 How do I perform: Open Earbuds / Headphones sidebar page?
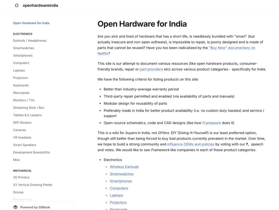30,41
